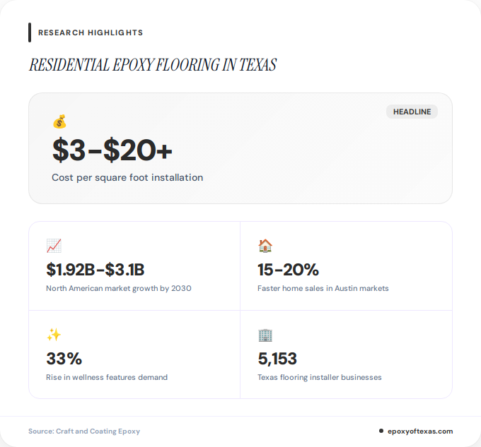Click the Residential Epoxy Flooring in Texas title
481x447 pixels.
(152, 65)
